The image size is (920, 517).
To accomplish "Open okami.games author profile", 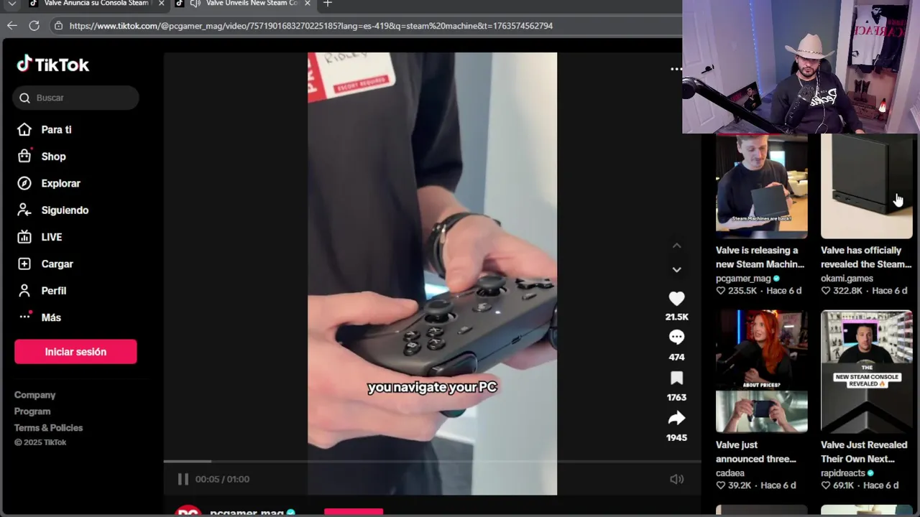I will click(x=847, y=279).
